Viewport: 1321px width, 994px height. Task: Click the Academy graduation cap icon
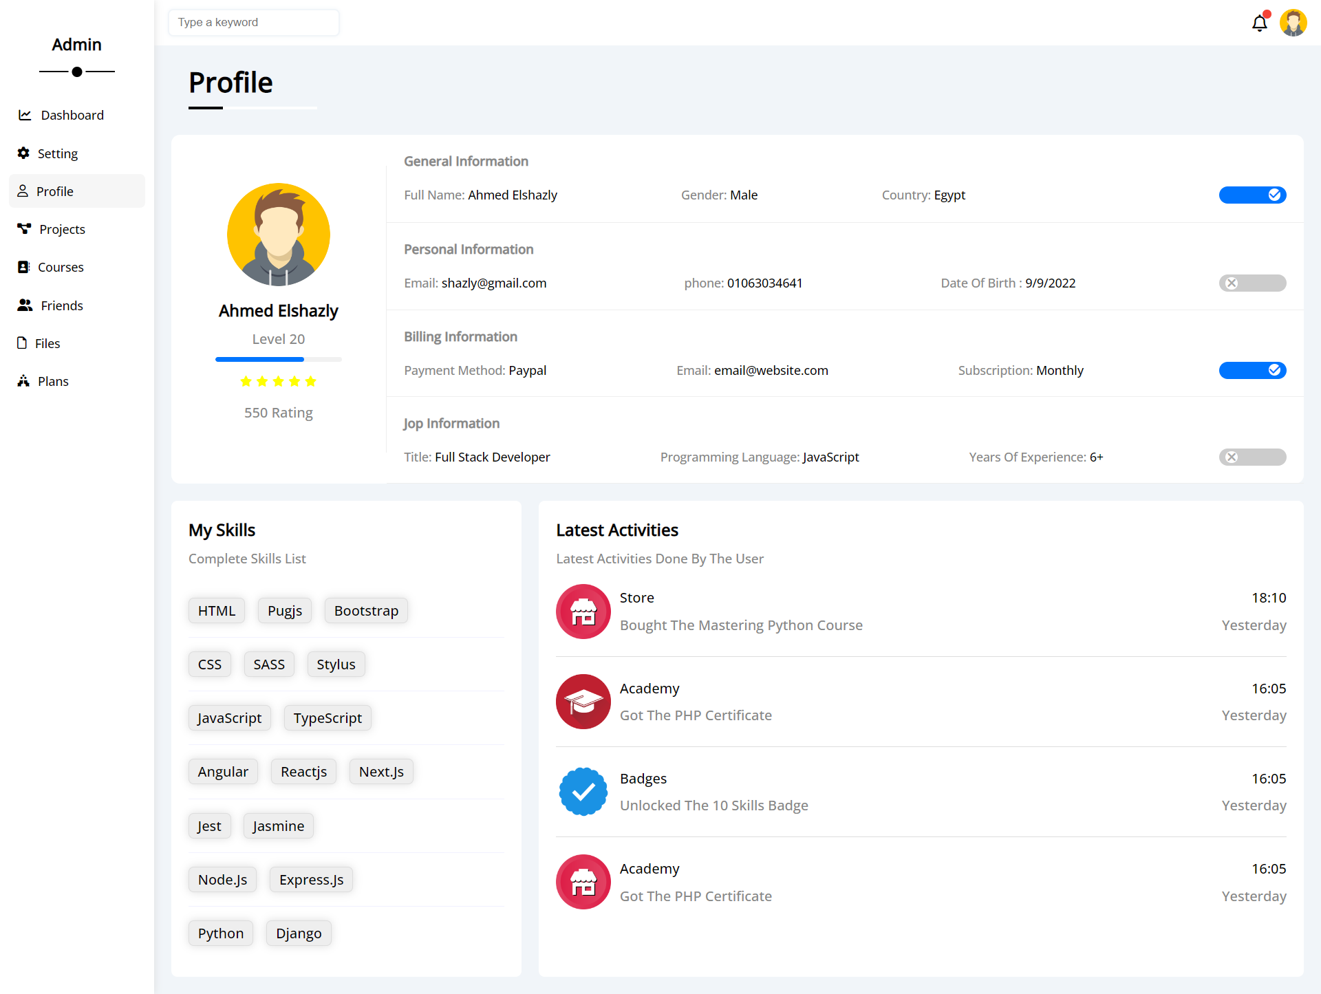(583, 702)
